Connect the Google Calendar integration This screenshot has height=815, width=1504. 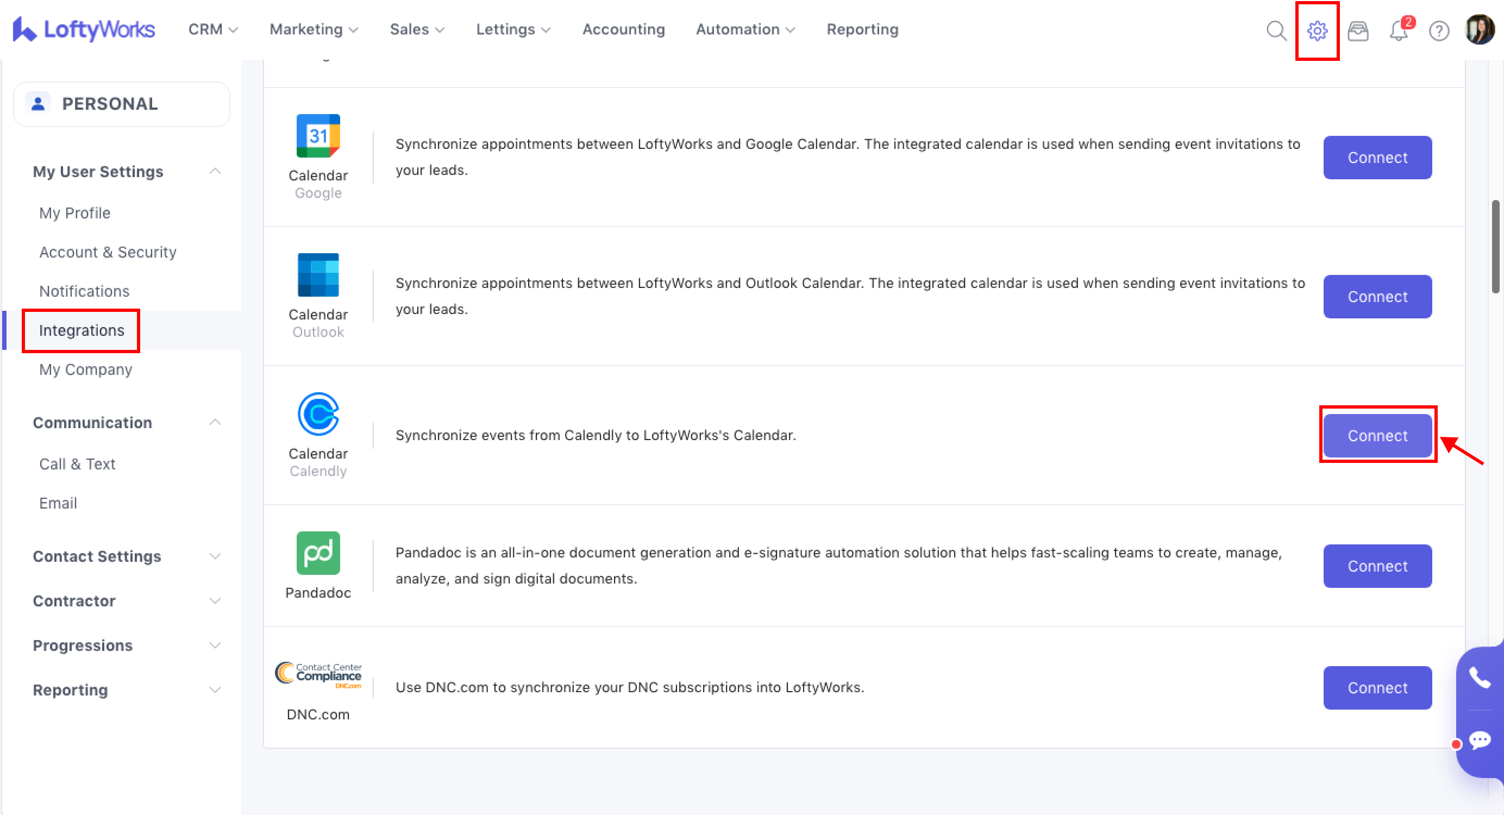point(1377,158)
